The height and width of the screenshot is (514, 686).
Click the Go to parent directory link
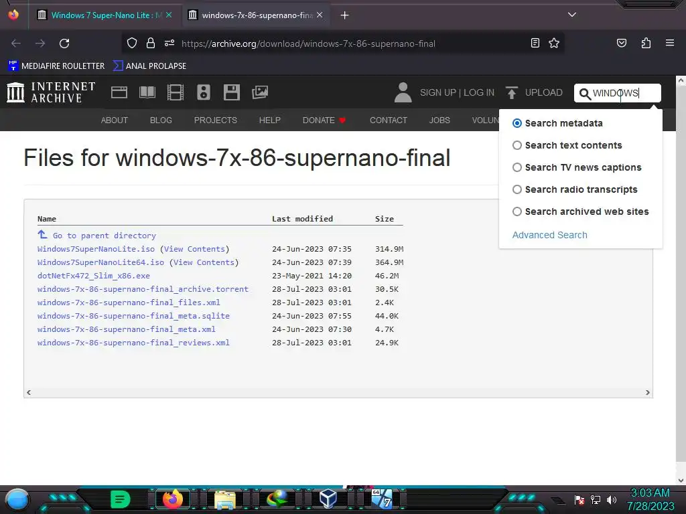pyautogui.click(x=104, y=236)
